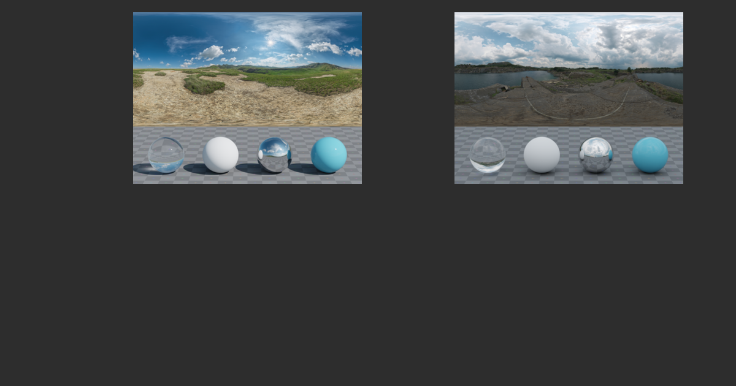Select the blue glossy sphere in left preview
The height and width of the screenshot is (386, 736).
click(329, 153)
